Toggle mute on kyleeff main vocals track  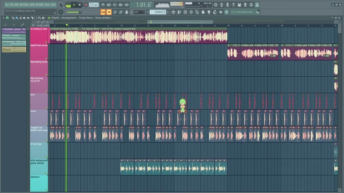[46, 58]
